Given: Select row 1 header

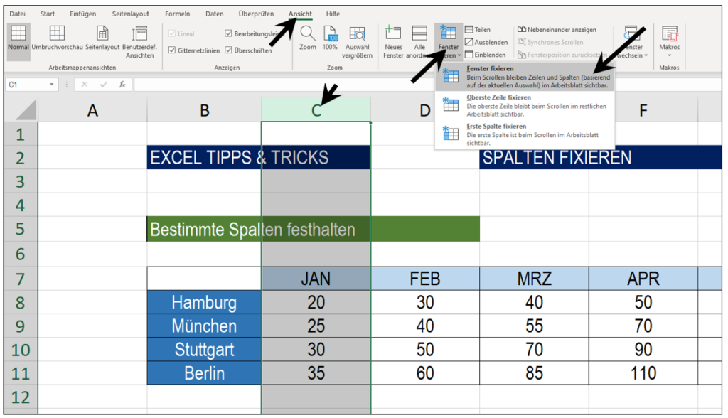Looking at the screenshot, I should [x=21, y=134].
